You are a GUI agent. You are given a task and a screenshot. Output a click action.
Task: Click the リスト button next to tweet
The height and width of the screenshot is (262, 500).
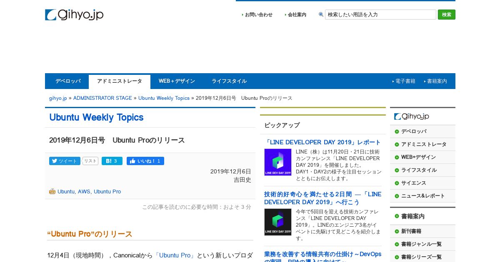click(x=90, y=161)
